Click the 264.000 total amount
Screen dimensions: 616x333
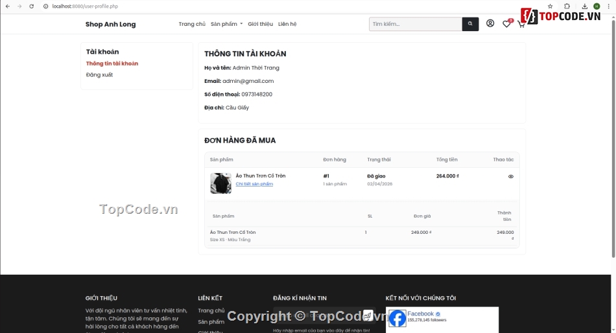[447, 176]
